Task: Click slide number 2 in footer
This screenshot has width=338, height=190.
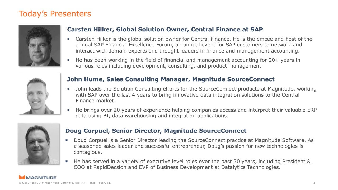Action: pyautogui.click(x=314, y=183)
